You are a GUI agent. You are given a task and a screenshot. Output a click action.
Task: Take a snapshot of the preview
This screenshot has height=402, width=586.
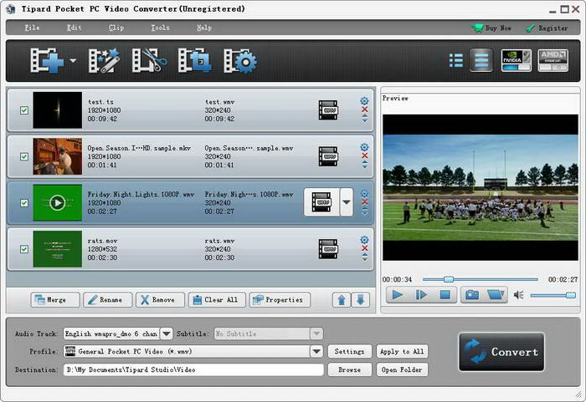tap(472, 295)
